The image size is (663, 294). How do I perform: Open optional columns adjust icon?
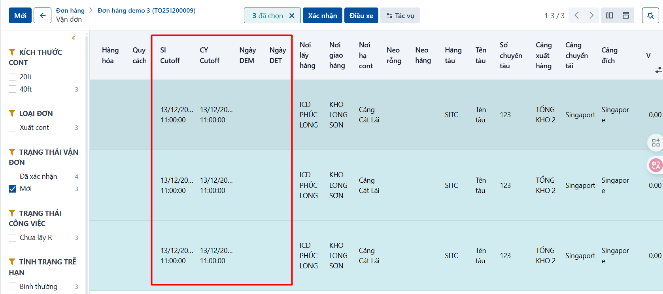(658, 70)
